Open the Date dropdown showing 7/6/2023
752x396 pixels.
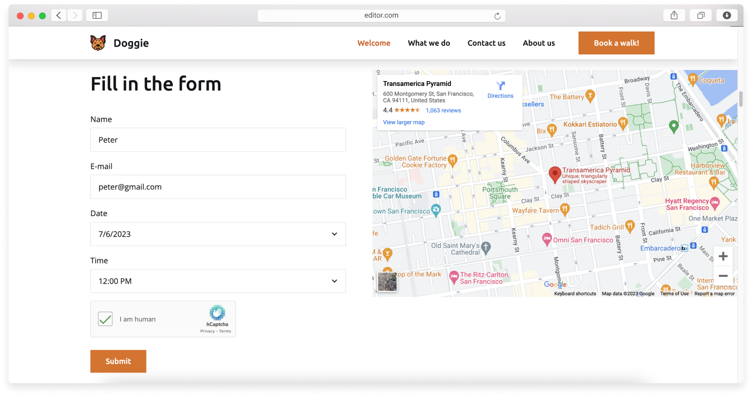(x=218, y=234)
